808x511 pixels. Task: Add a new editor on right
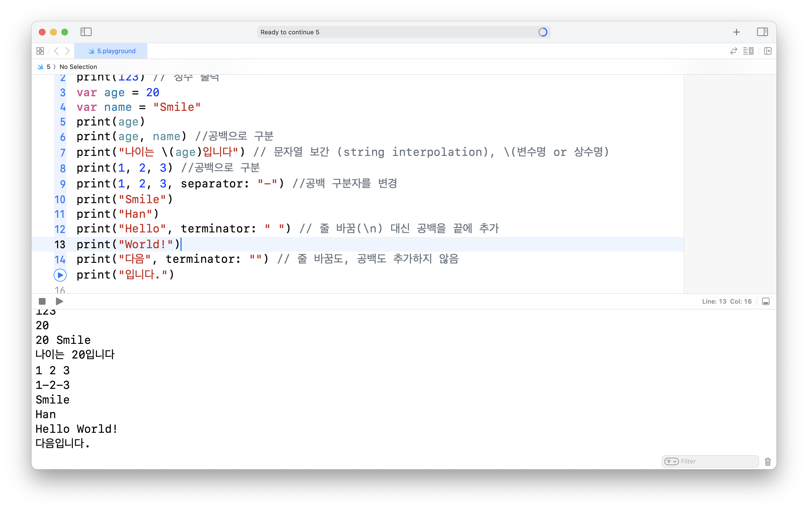coord(768,51)
